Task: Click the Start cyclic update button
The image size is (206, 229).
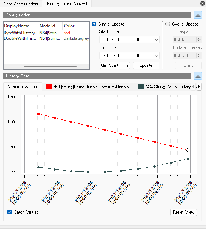Action: [188, 65]
